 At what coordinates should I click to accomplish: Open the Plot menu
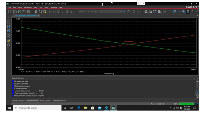click(x=41, y=7)
